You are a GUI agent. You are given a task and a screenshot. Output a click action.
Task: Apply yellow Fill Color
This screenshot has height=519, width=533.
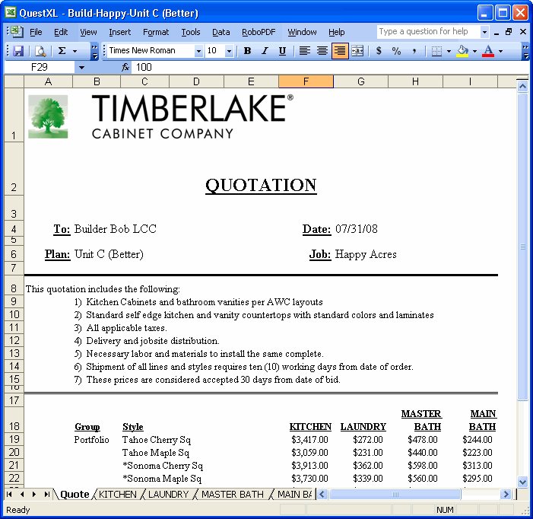[x=462, y=51]
